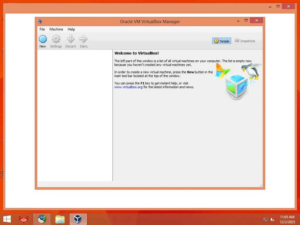Click the empty virtual machine list pane
Image resolution: width=300 pixels, height=225 pixels.
click(75, 115)
